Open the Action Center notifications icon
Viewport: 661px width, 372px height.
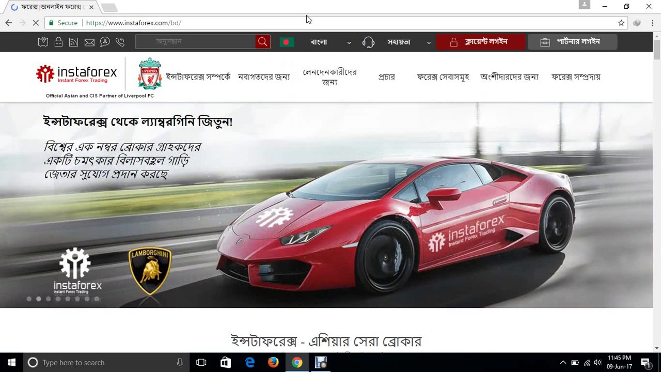(646, 363)
